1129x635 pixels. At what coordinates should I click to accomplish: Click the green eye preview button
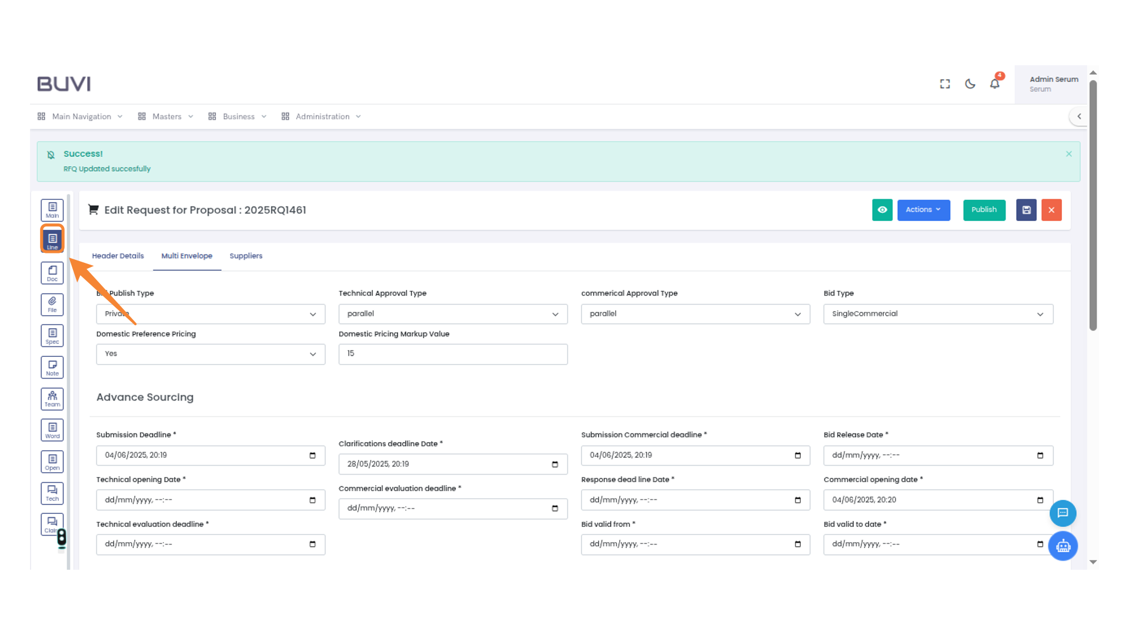[882, 210]
